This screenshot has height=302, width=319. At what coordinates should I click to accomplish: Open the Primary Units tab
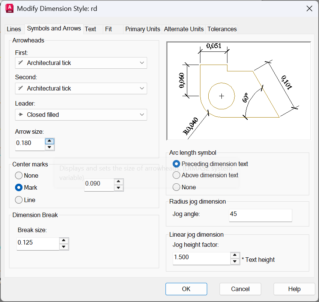click(143, 29)
